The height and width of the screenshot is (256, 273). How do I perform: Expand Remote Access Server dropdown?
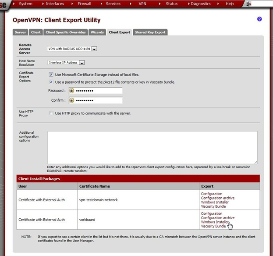click(72, 49)
